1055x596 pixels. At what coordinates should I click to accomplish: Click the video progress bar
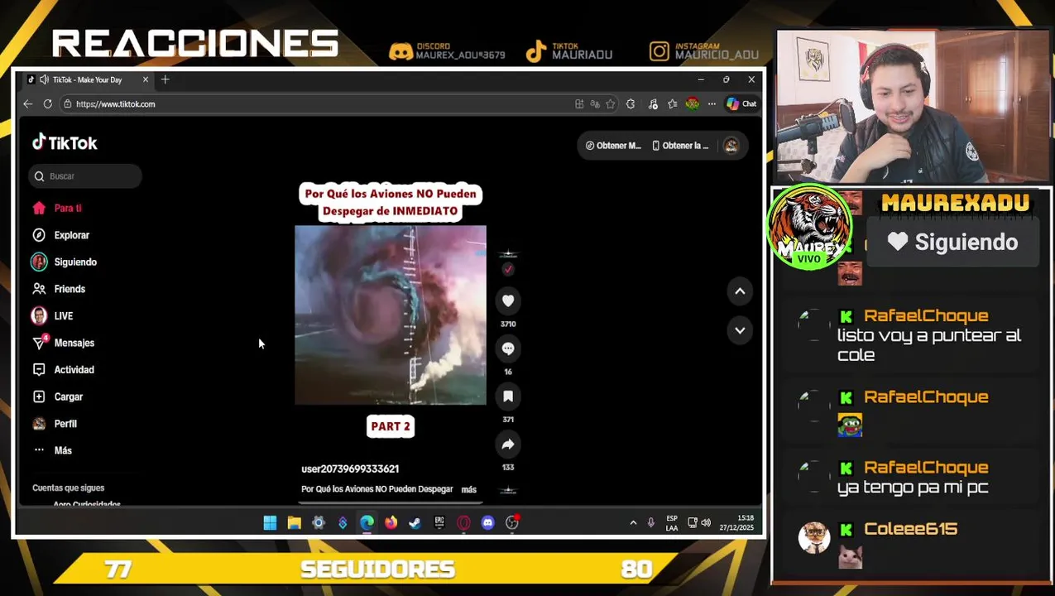click(391, 502)
